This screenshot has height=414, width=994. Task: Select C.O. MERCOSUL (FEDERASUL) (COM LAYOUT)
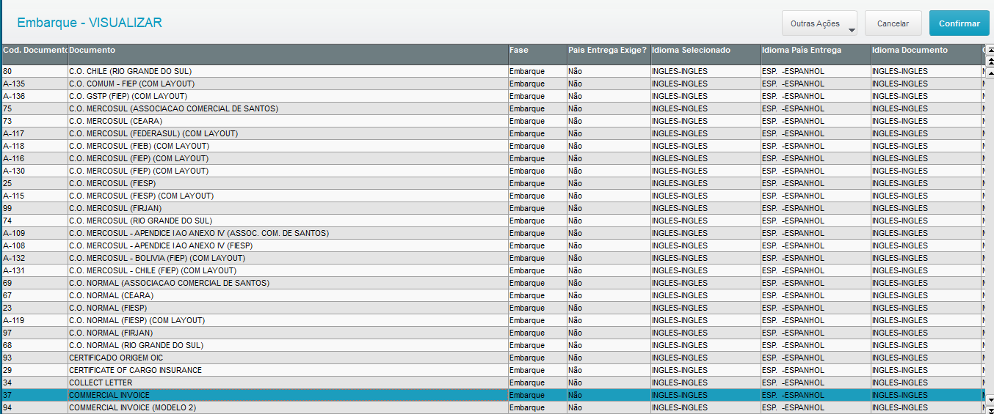coord(492,133)
